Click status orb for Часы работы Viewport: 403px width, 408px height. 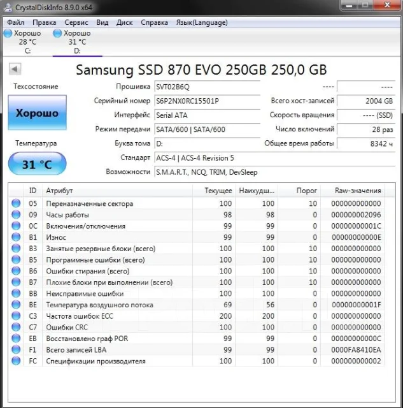[x=16, y=214]
